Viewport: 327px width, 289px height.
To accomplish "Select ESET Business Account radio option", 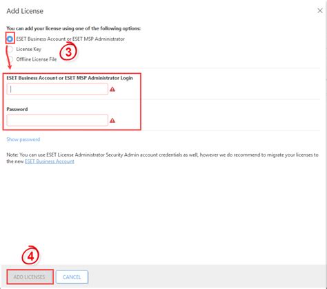I will click(x=10, y=39).
